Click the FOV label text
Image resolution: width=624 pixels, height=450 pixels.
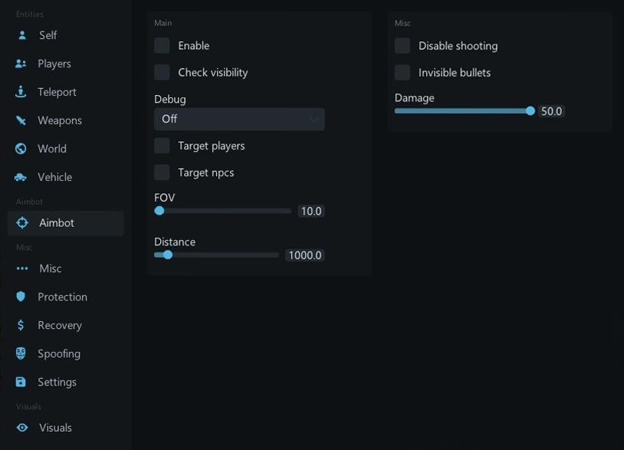[164, 198]
